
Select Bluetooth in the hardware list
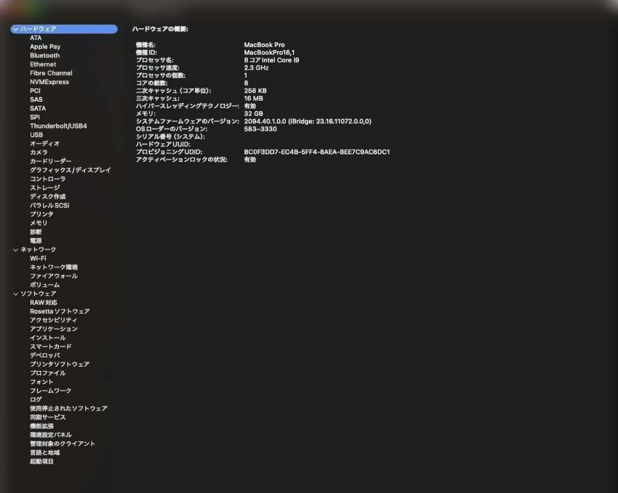(45, 55)
